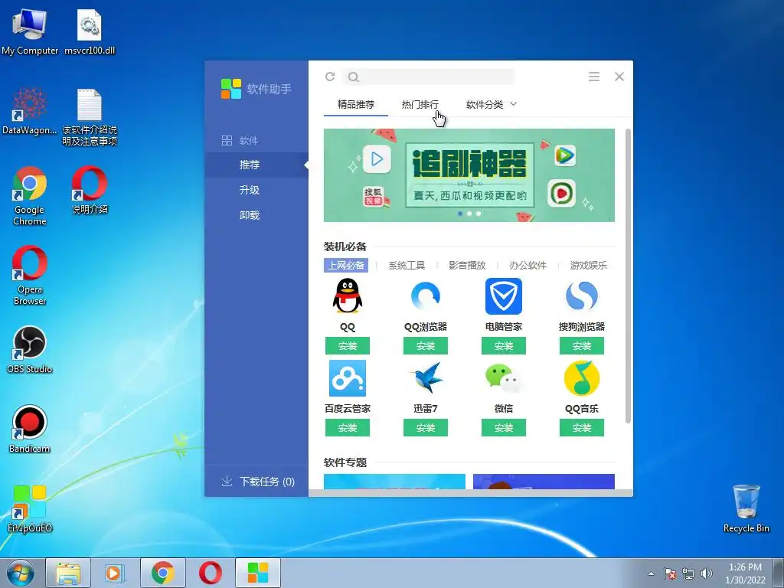Open the hamburger menu icon
Screen dimensions: 784x588
click(594, 77)
